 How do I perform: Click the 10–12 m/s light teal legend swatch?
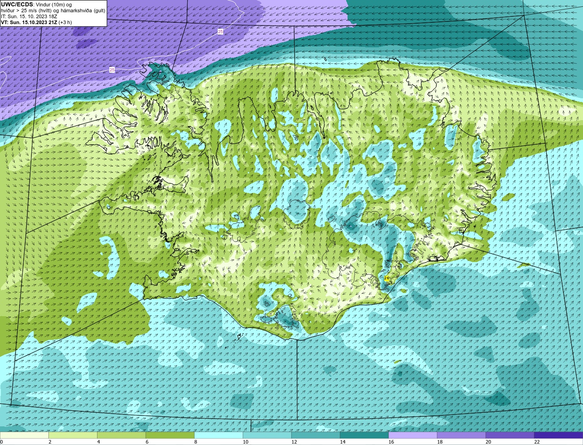267,435
